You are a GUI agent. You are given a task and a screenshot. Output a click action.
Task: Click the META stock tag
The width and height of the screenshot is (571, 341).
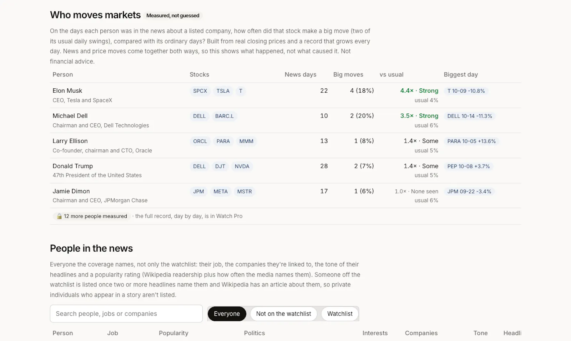[x=221, y=192]
